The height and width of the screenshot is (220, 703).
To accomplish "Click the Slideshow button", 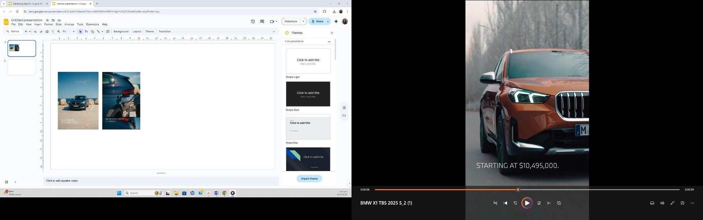I will [291, 21].
